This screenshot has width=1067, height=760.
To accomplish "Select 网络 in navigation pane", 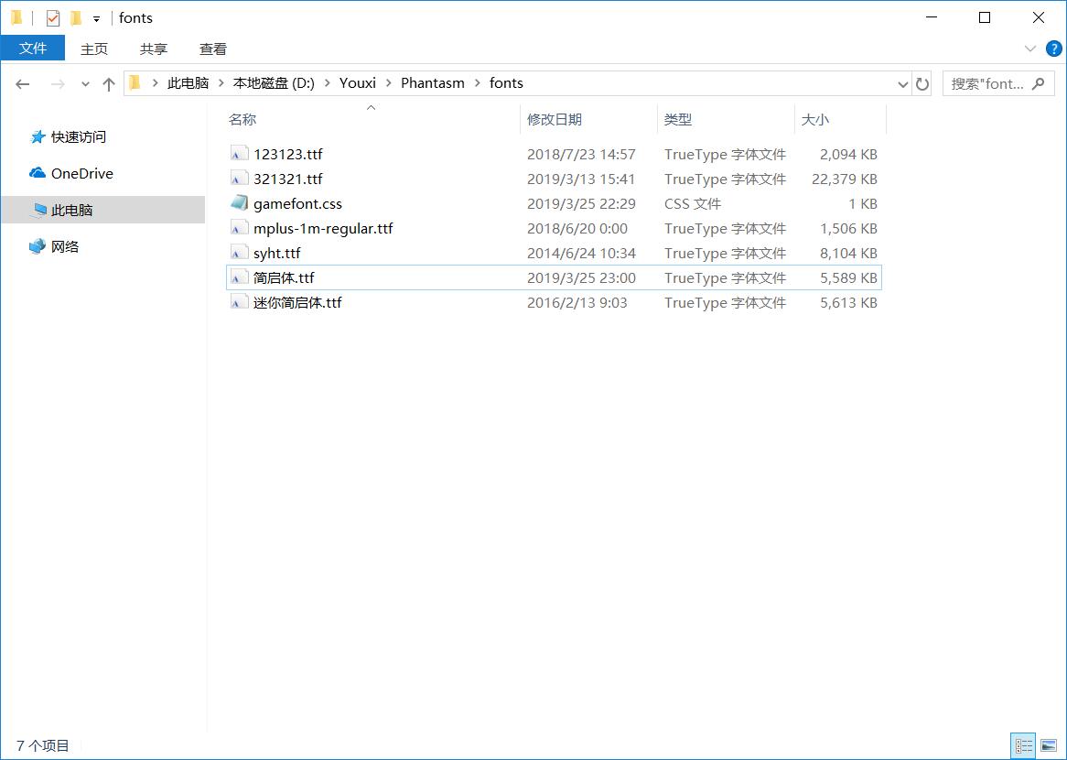I will click(x=65, y=246).
